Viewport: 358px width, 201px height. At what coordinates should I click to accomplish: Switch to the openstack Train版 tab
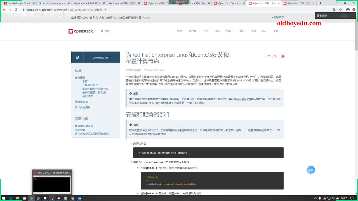(89, 3)
